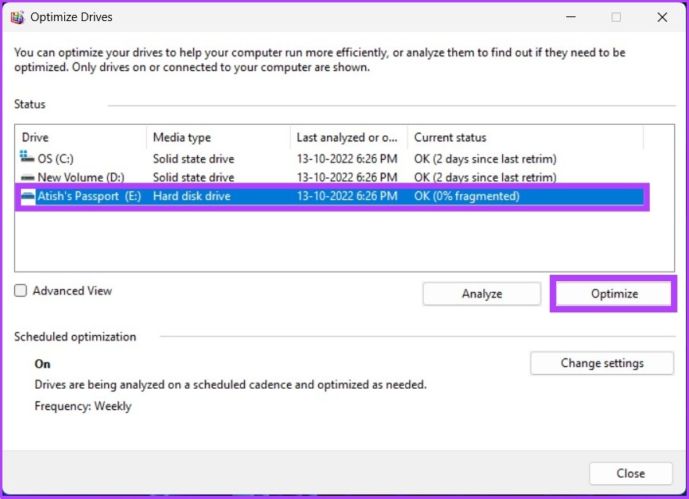Check the box next to Advanced View

(x=19, y=290)
